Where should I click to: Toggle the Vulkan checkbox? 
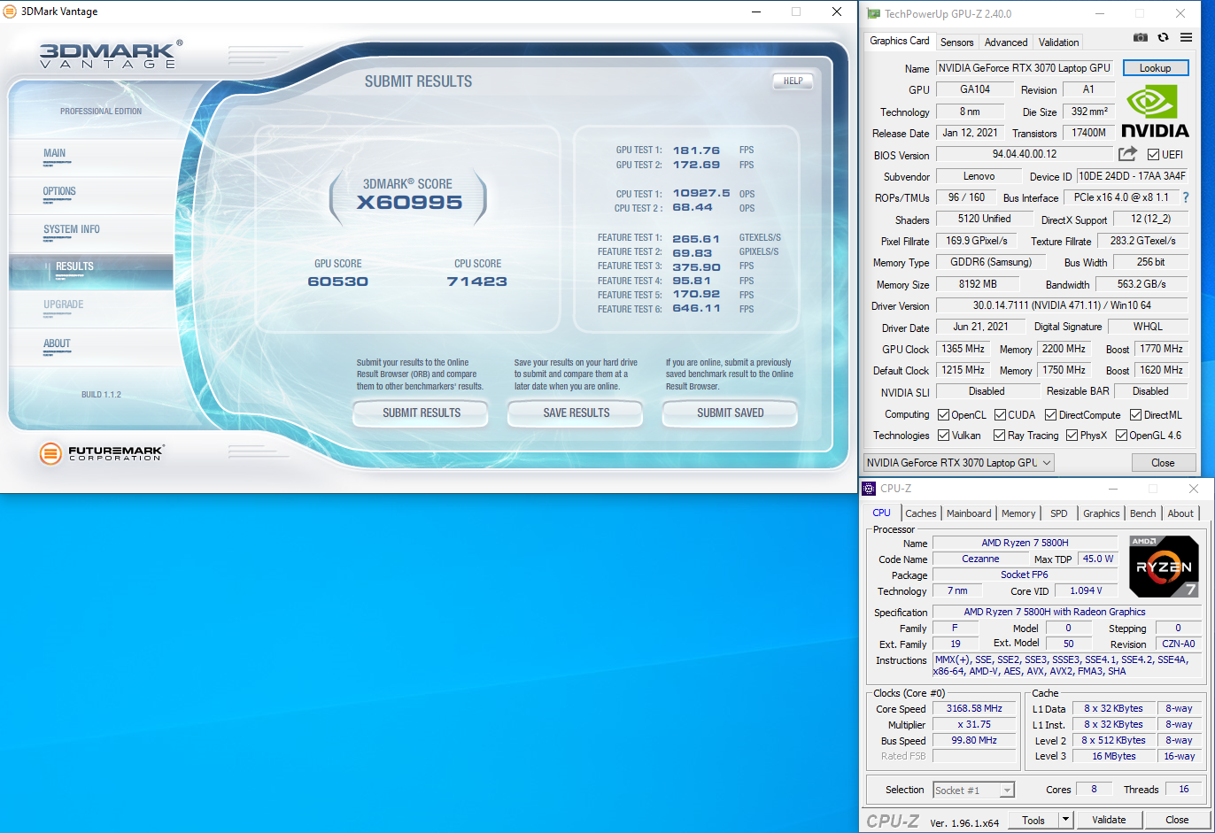click(943, 436)
